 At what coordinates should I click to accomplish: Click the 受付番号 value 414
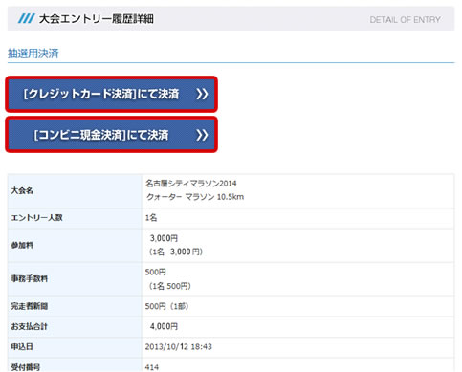pos(152,367)
